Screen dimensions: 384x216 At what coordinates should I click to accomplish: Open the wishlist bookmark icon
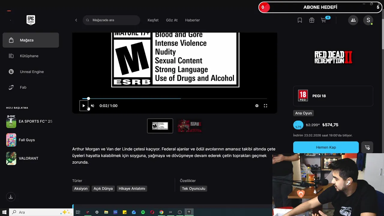coord(300,20)
